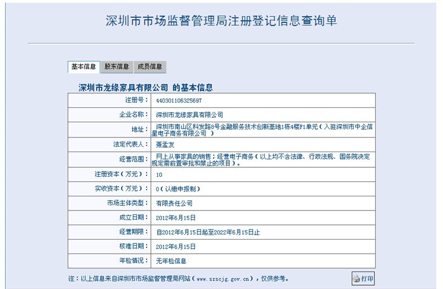Image resolution: width=443 pixels, height=289 pixels.
Task: Select company name value in 企业名称 row
Action: 189,115
